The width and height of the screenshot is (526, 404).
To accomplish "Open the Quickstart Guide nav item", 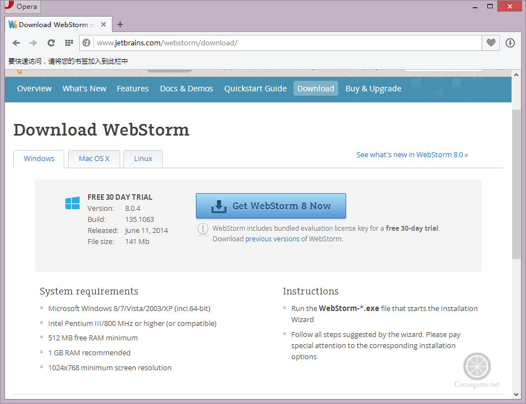I will pos(255,89).
